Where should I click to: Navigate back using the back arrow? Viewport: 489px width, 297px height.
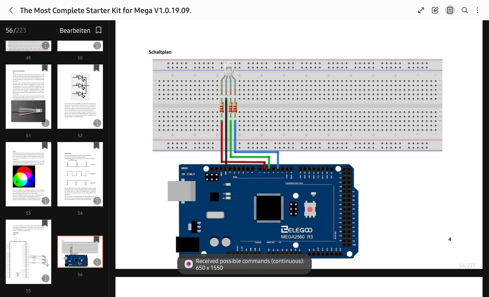(x=11, y=10)
